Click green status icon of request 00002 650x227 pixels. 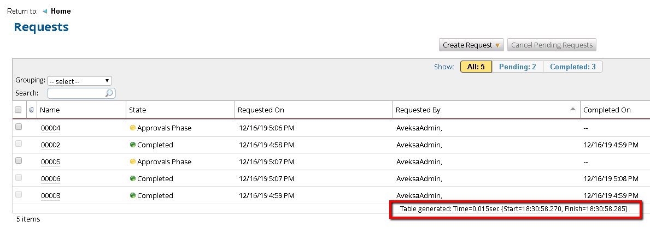(133, 145)
